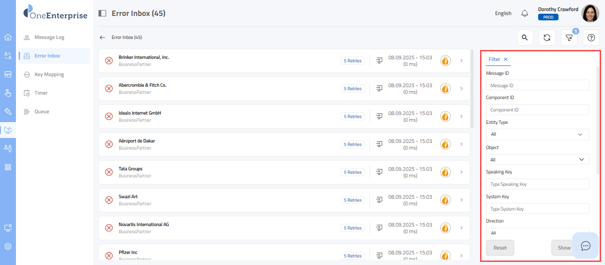Collapse the sidebar panel toggle icon
This screenshot has height=265, width=605.
[x=102, y=13]
